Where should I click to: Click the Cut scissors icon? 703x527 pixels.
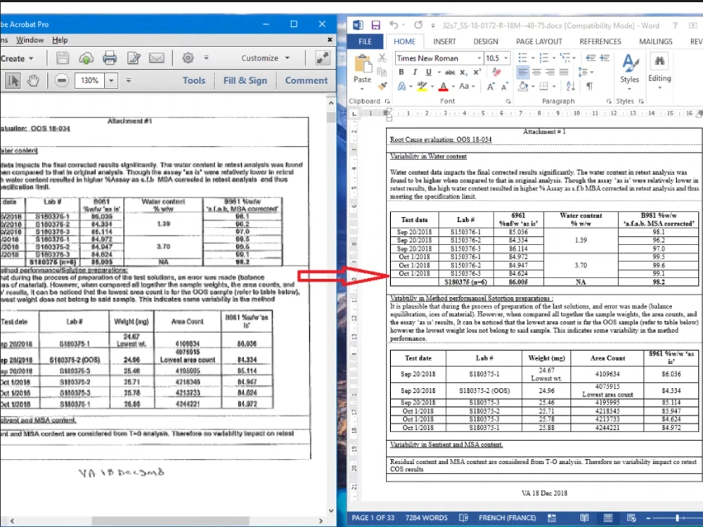click(382, 58)
